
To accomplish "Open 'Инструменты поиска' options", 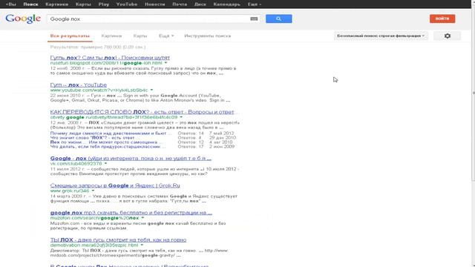I will point(208,36).
